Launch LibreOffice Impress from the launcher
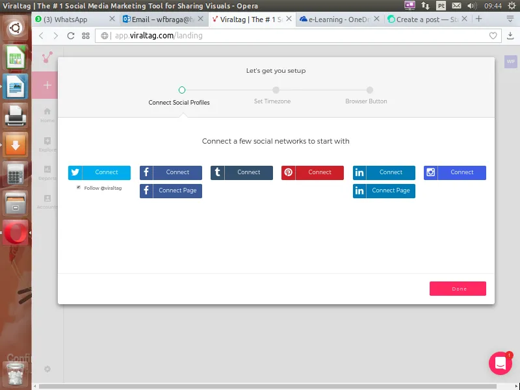The height and width of the screenshot is (390, 520). [x=15, y=86]
